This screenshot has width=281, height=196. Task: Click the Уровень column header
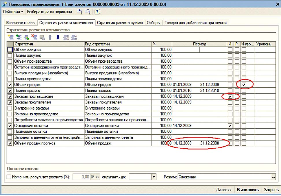click(x=265, y=44)
